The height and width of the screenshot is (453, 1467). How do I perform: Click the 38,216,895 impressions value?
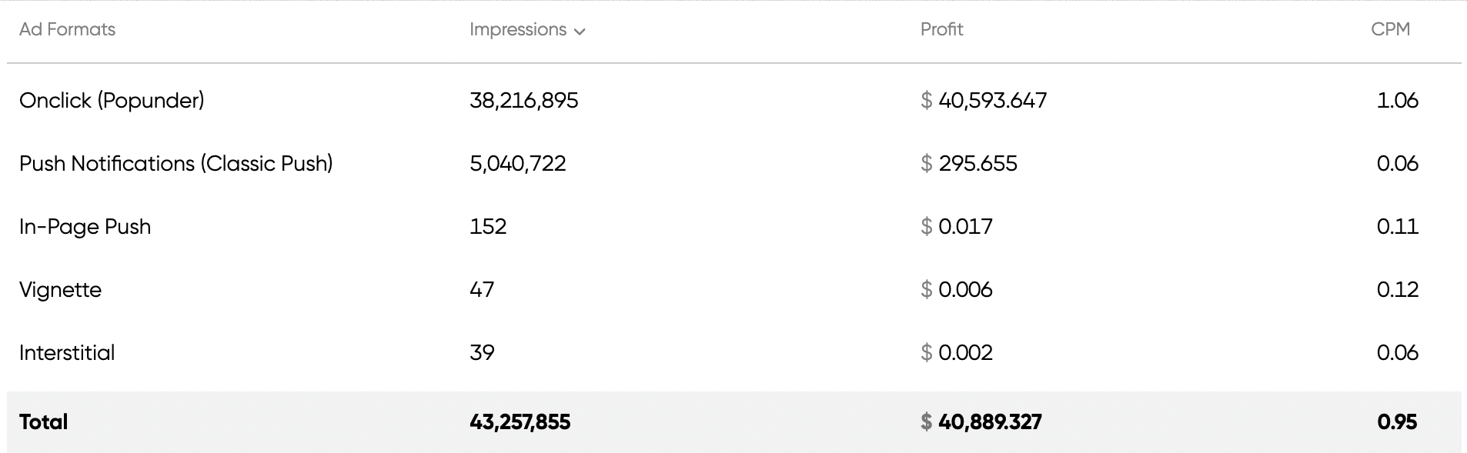[523, 100]
